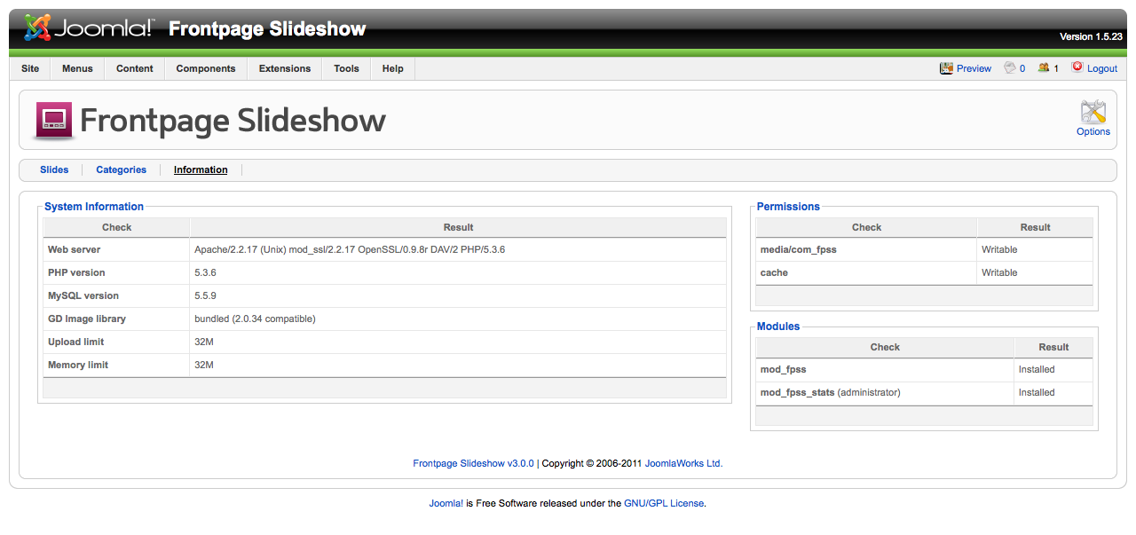This screenshot has width=1136, height=535.
Task: Click the Joomla logo icon
Action: pos(38,28)
